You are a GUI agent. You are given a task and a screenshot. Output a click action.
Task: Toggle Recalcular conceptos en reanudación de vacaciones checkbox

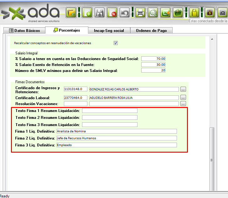(116, 43)
